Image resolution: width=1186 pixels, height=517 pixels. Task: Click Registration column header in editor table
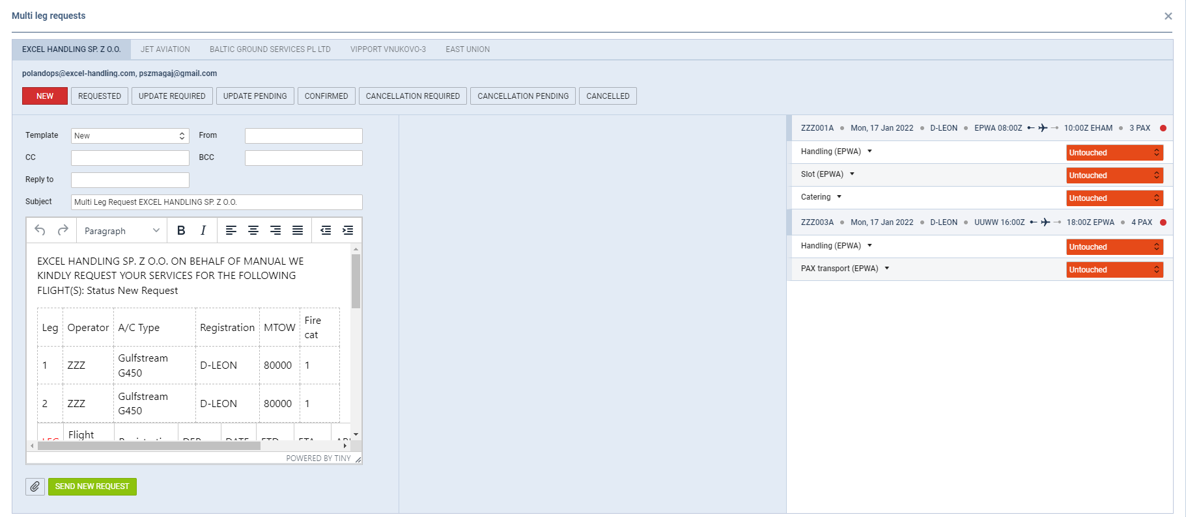click(227, 328)
